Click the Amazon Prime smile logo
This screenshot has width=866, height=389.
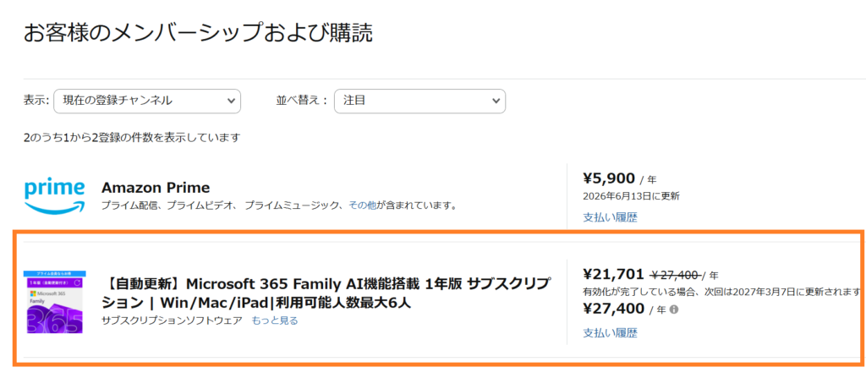click(55, 196)
